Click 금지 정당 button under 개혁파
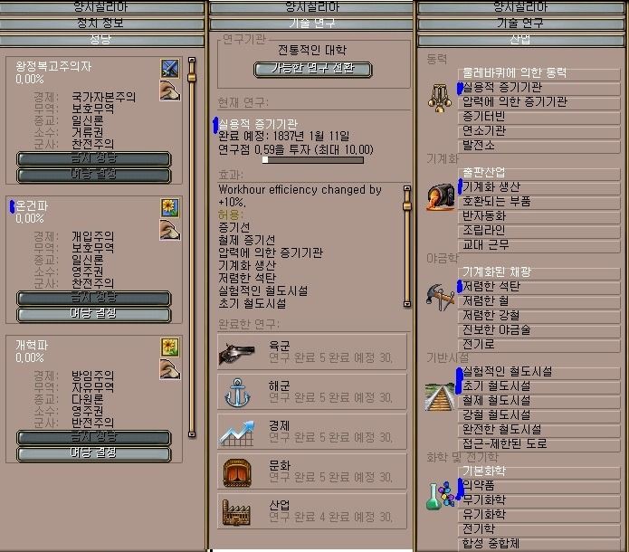This screenshot has height=552, width=629. [94, 437]
